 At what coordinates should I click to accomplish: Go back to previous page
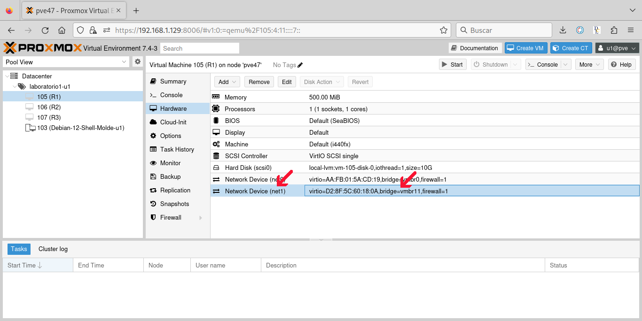(x=11, y=30)
